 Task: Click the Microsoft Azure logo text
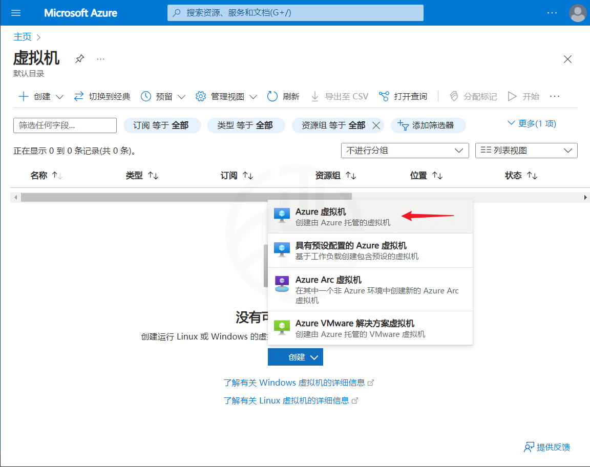point(80,13)
